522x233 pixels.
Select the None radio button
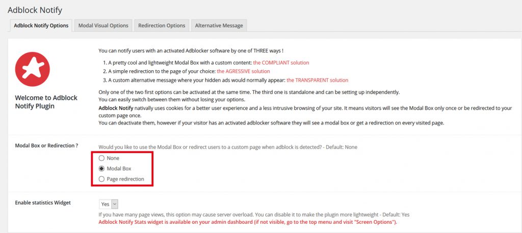[x=102, y=158]
